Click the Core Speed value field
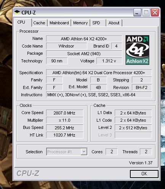Viewport: 165px width, 189px height. click(64, 113)
